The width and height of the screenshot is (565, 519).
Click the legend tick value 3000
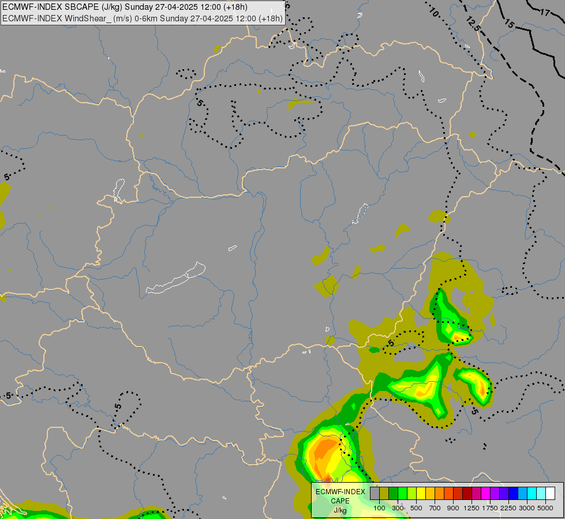click(x=527, y=508)
